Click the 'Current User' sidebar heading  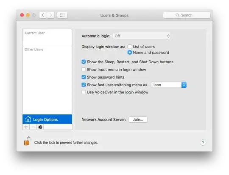pyautogui.click(x=35, y=33)
